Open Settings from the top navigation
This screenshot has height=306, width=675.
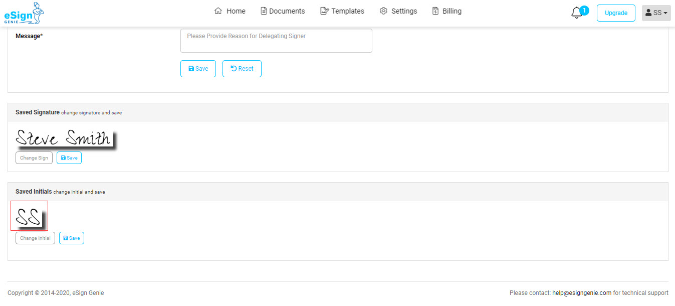pos(398,11)
